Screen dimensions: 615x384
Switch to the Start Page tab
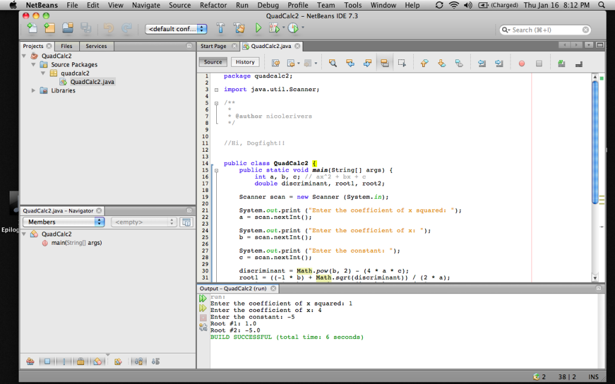pos(214,46)
